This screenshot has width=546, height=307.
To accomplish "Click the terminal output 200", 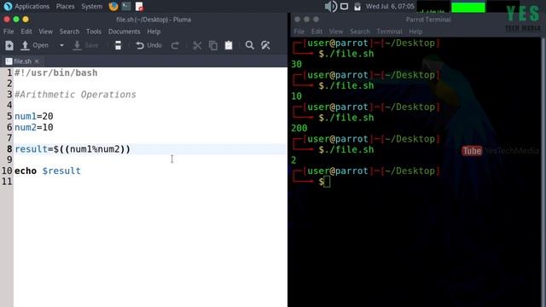I will click(299, 129).
